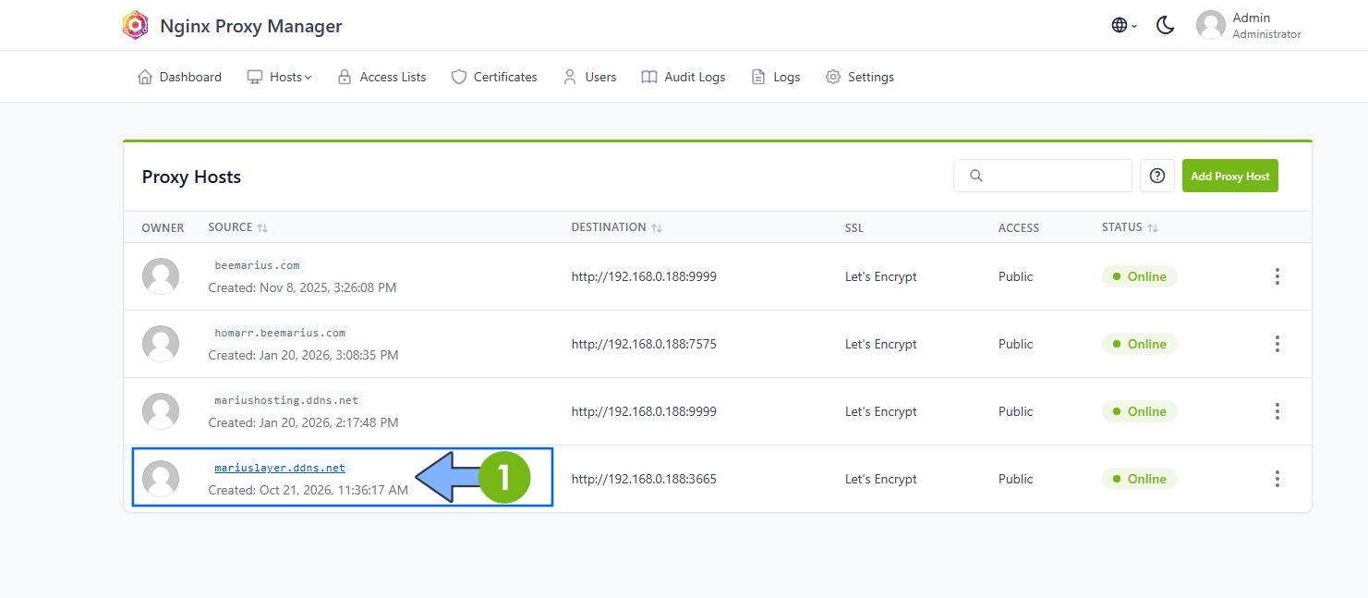Go to the Dashboard page
1368x598 pixels.
click(179, 77)
